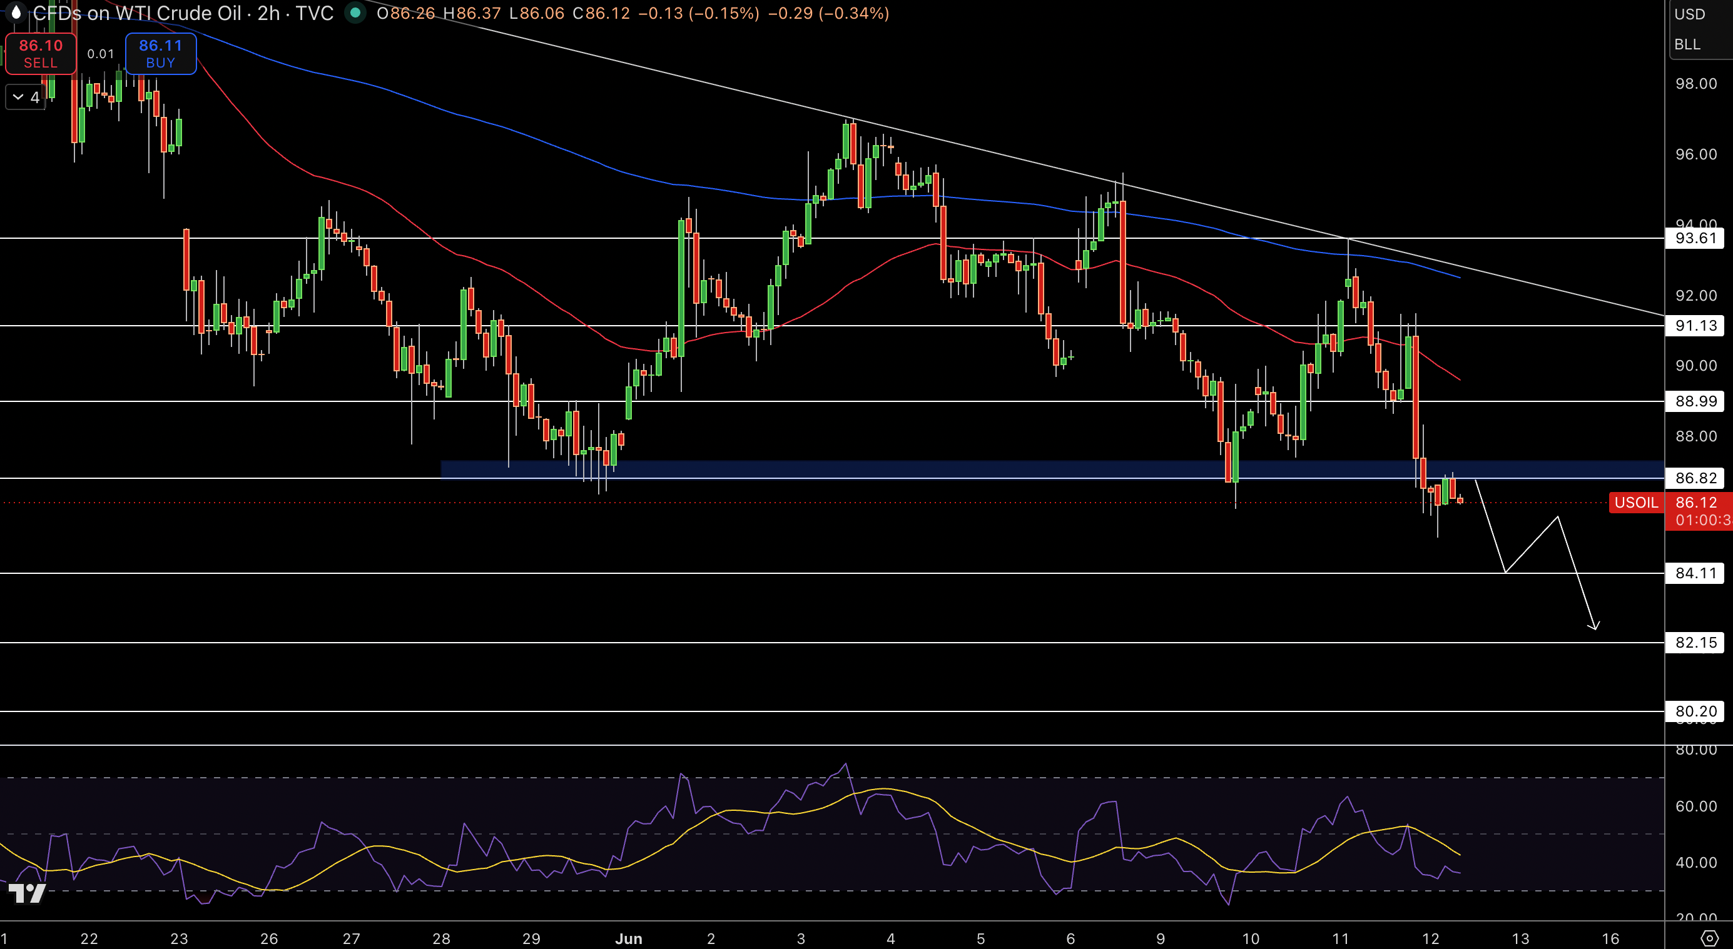Open the chart settings gear icon
The height and width of the screenshot is (949, 1733).
point(1709,938)
